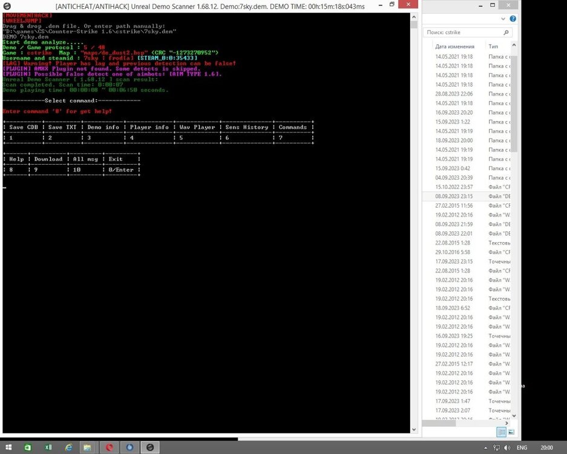Open the clock showing 20:00

[546, 447]
